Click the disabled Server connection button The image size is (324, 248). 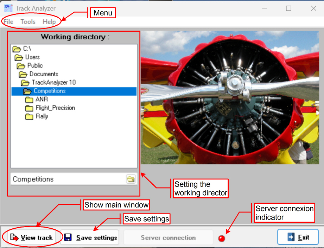(x=168, y=238)
